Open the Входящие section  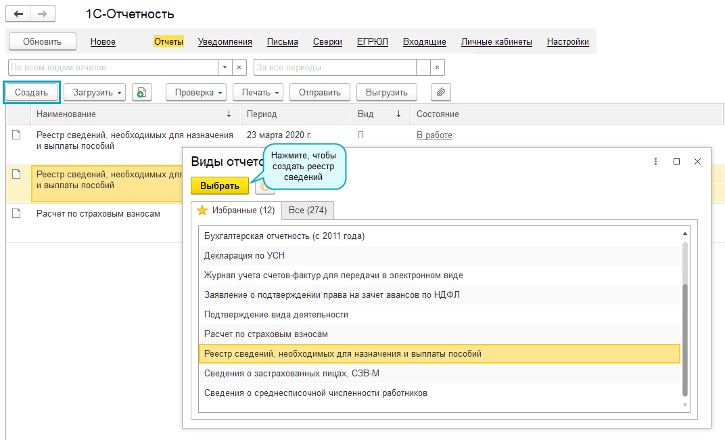pyautogui.click(x=425, y=42)
